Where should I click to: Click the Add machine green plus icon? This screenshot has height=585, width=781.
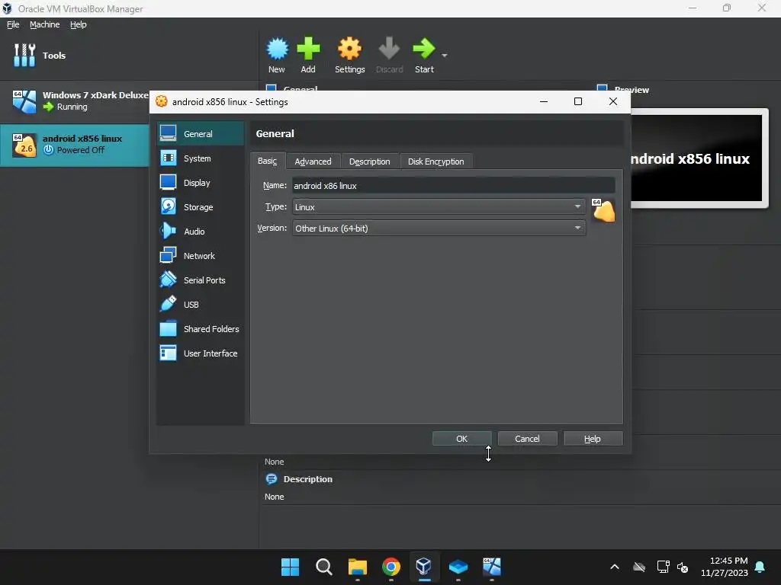(308, 49)
